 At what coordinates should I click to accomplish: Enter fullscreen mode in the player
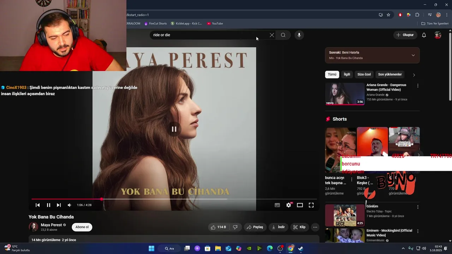(311, 205)
